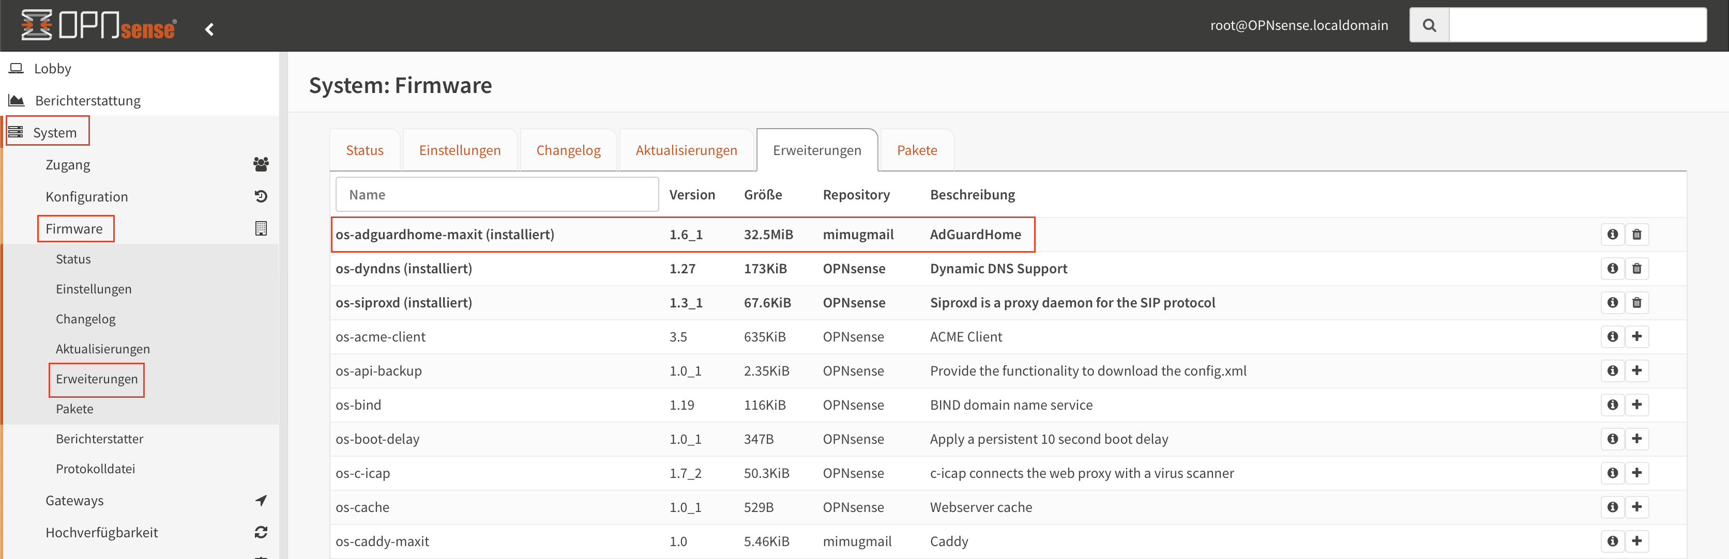Image resolution: width=1729 pixels, height=559 pixels.
Task: Click plus icon next to os-bind
Action: coord(1636,405)
